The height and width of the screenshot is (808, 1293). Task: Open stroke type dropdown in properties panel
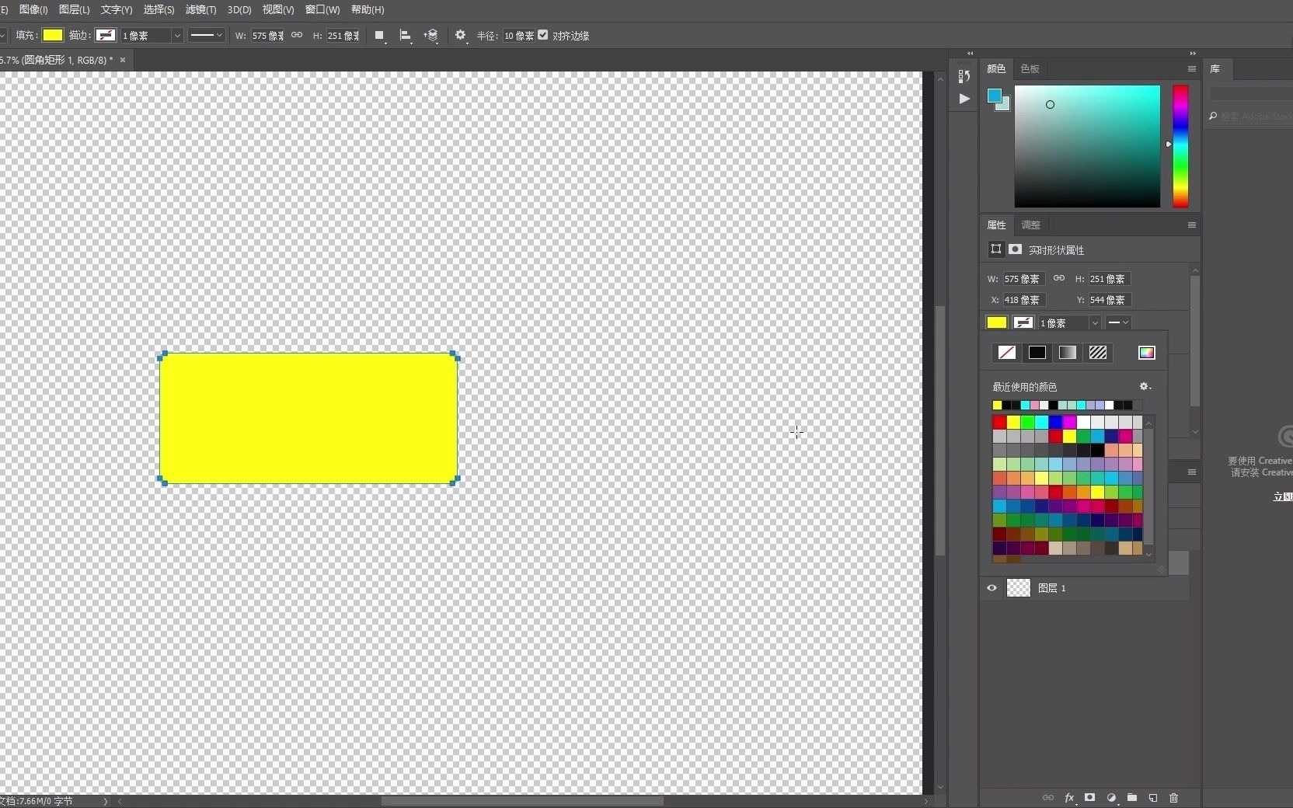(x=1118, y=322)
